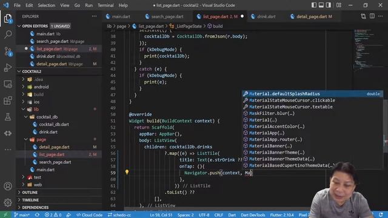Click Cloud Code in the status bar

click(89, 215)
